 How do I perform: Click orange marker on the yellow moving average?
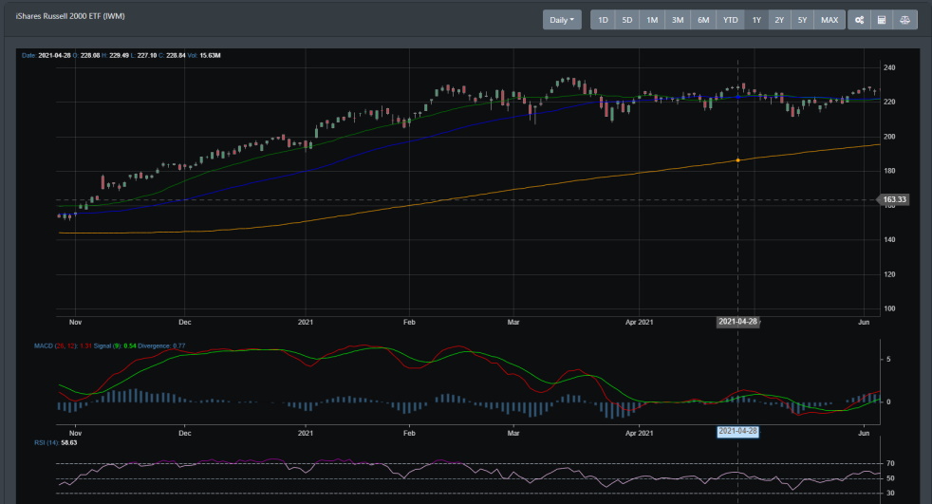pyautogui.click(x=737, y=159)
